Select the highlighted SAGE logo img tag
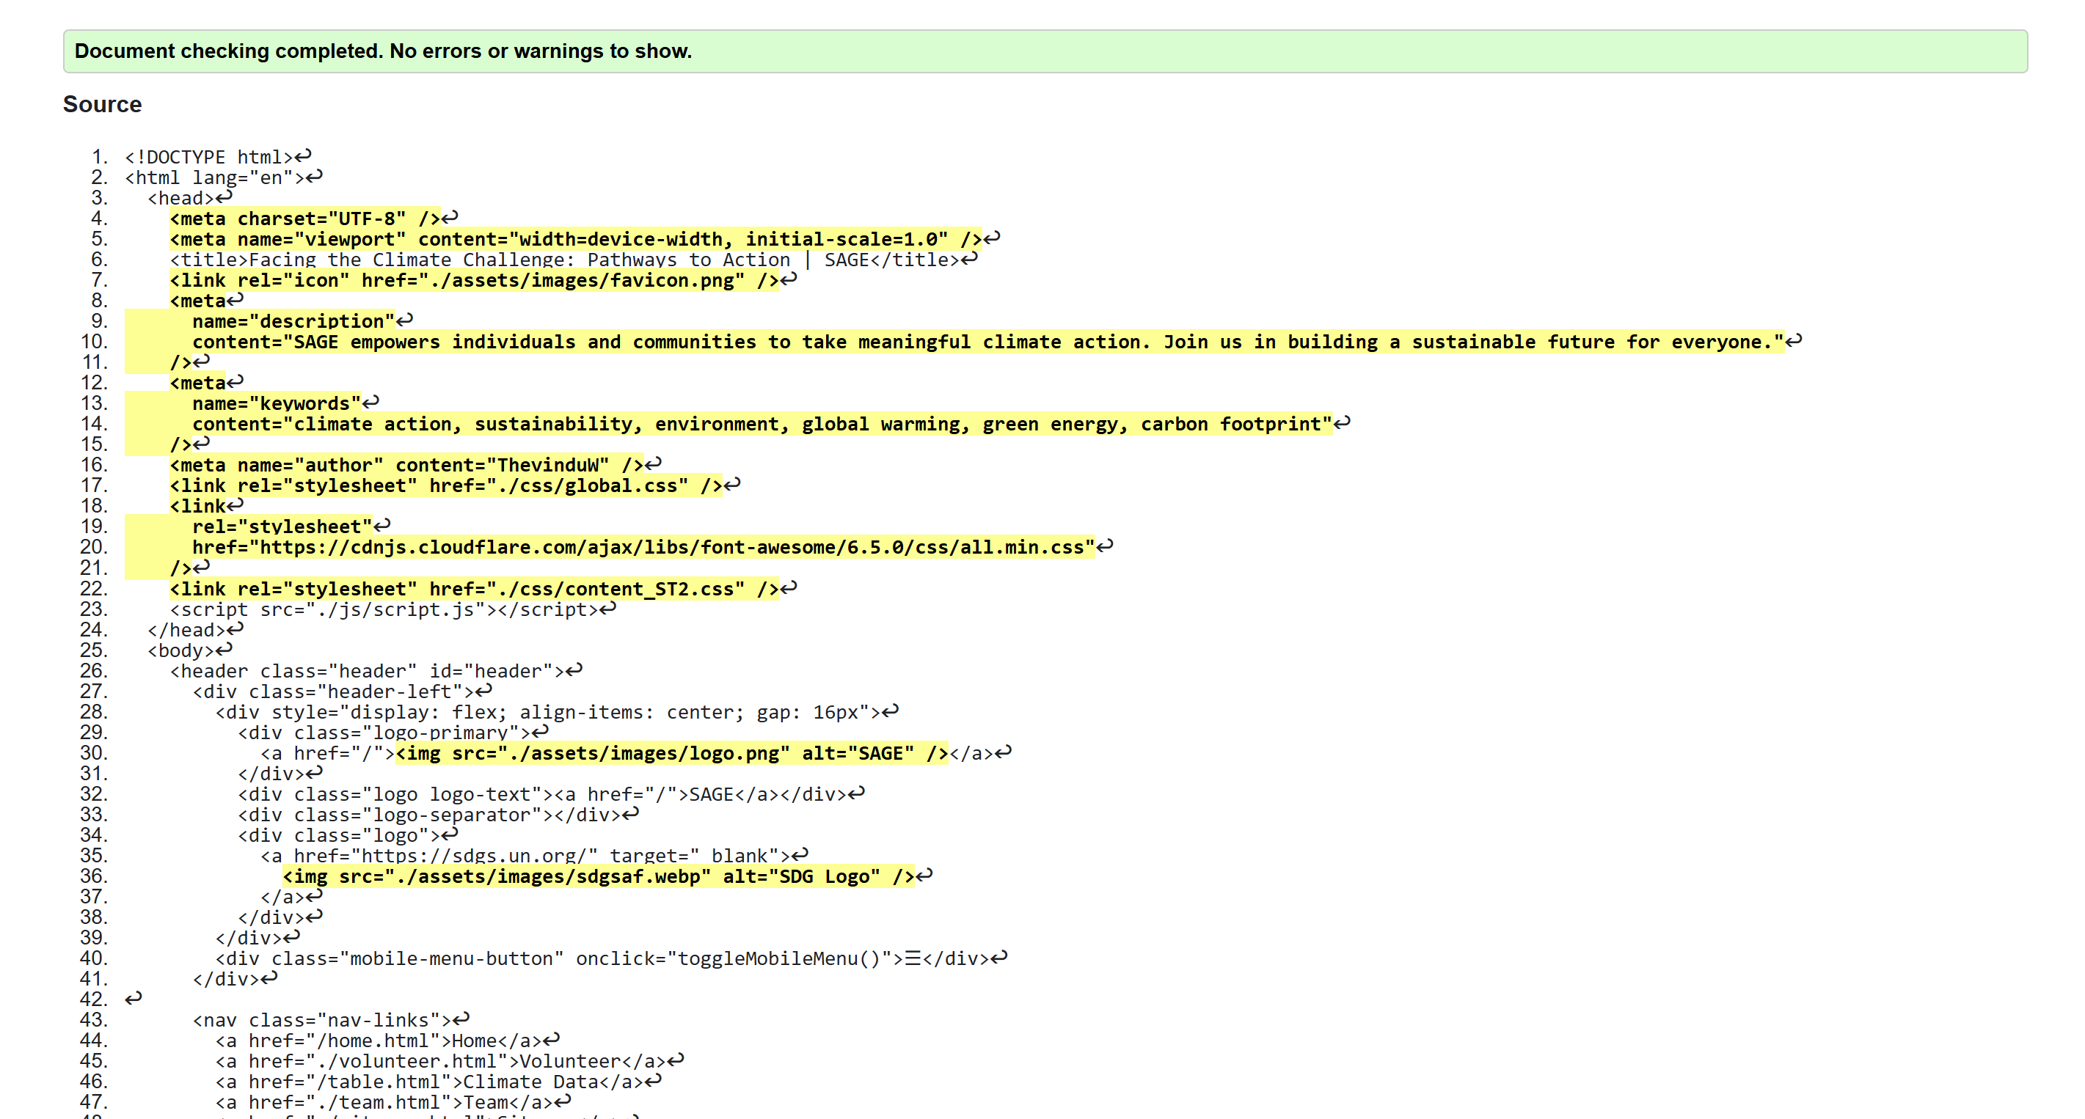 tap(671, 752)
